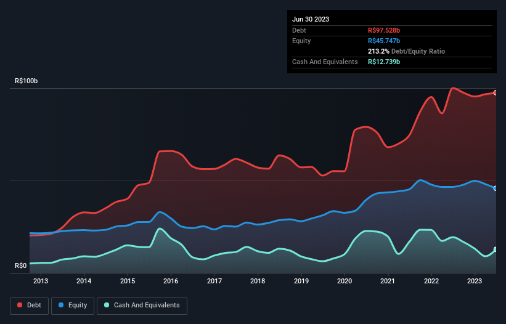Click the Equity row label in tooltip
This screenshot has width=506, height=324.
click(301, 41)
